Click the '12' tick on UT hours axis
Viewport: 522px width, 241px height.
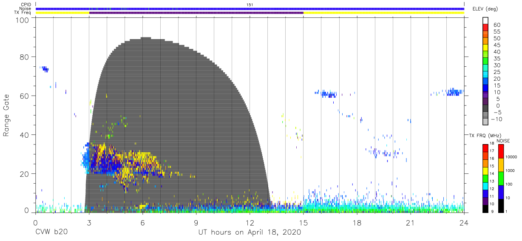click(x=250, y=222)
